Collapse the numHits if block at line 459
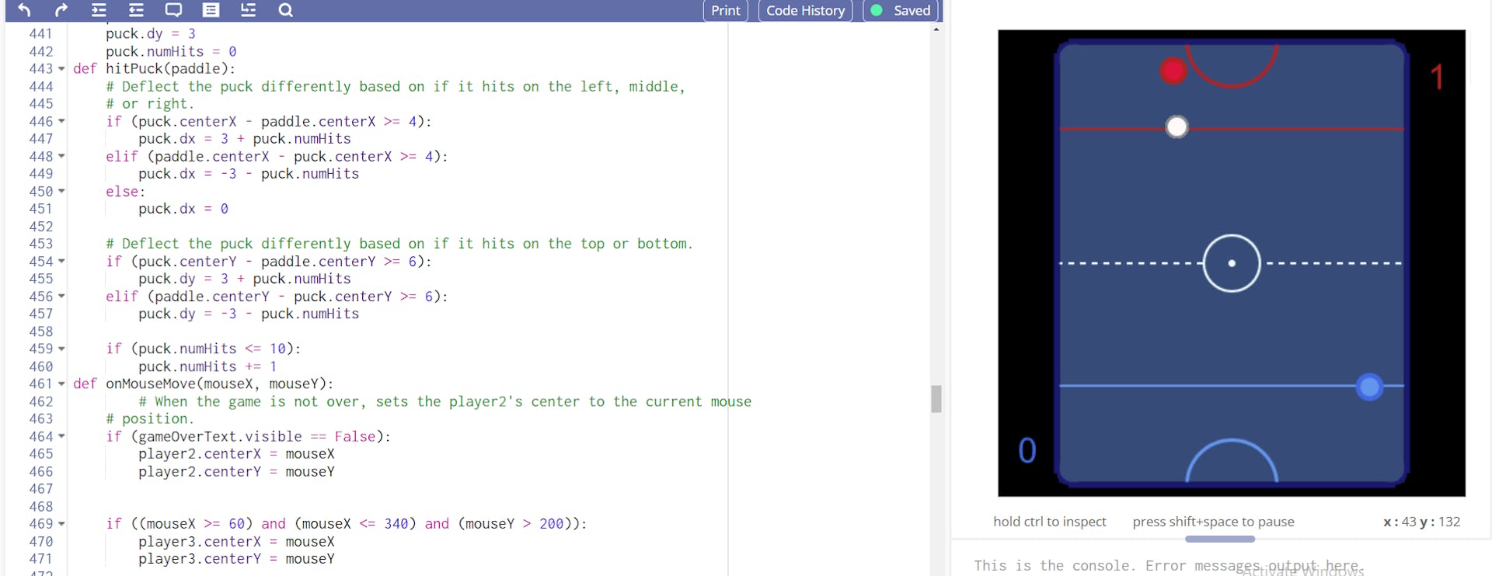The width and height of the screenshot is (1492, 576). 61,349
